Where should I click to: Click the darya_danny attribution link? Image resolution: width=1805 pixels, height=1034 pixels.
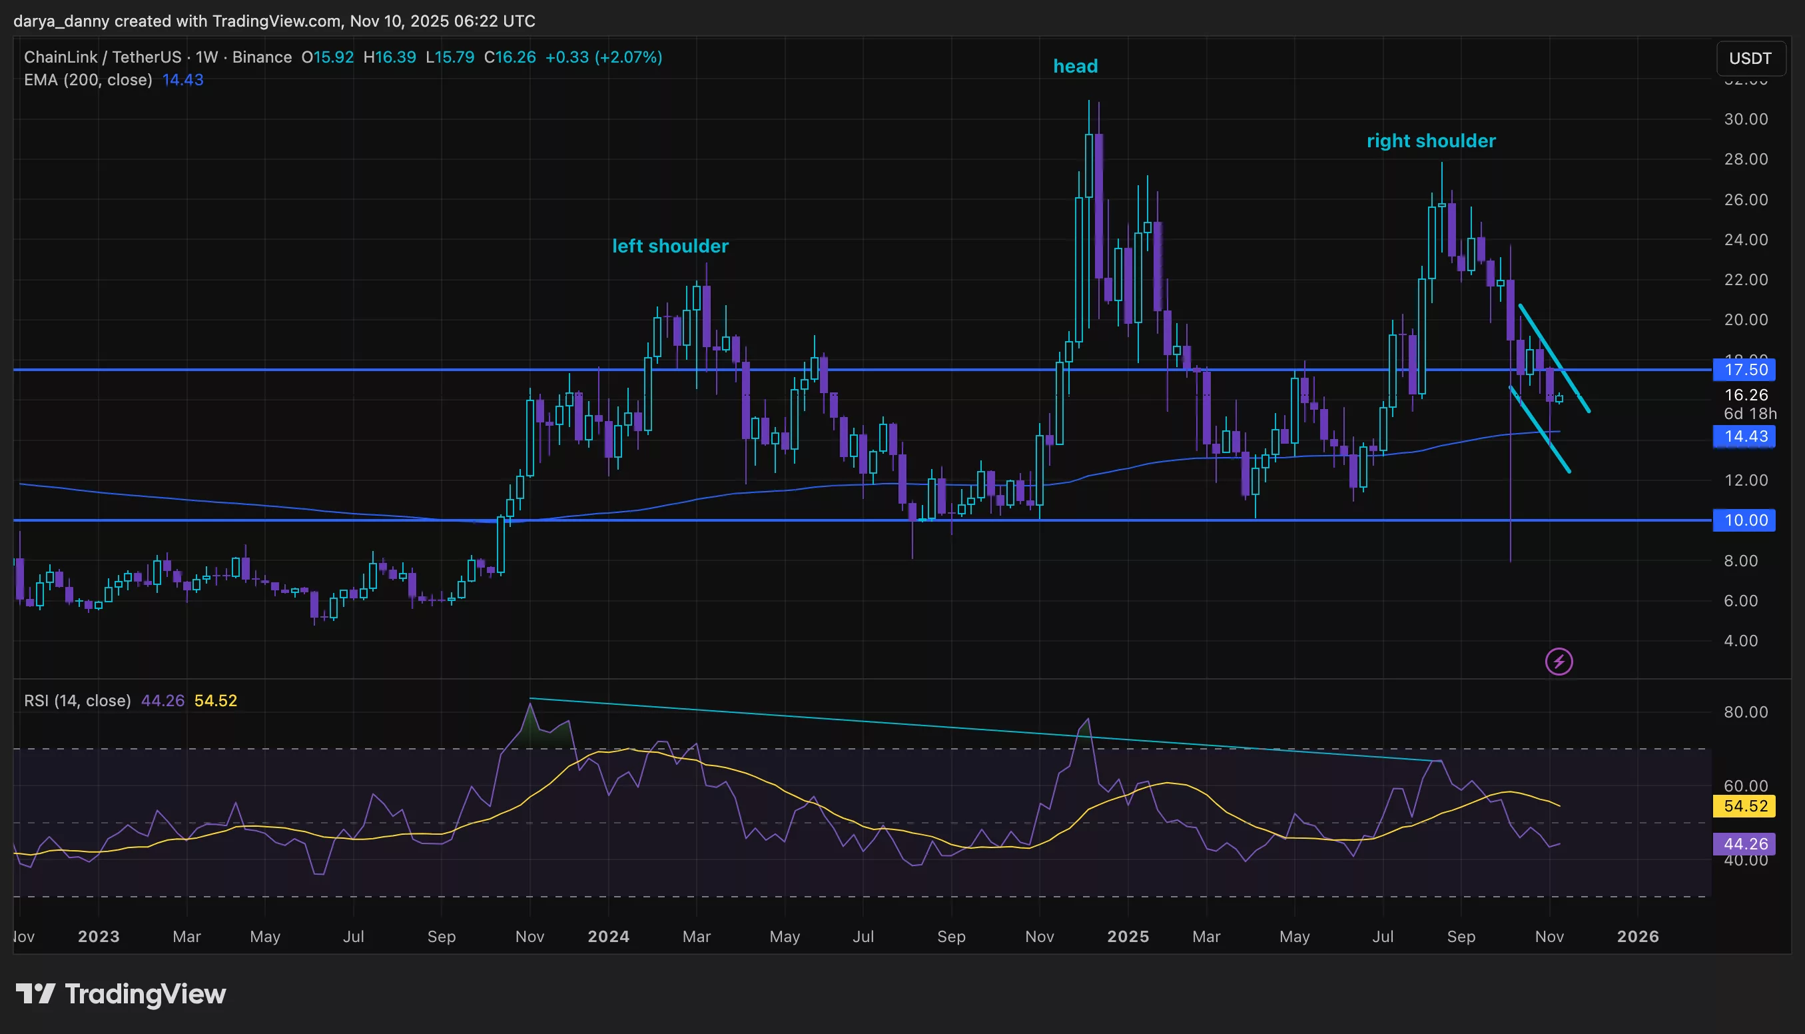[61, 21]
